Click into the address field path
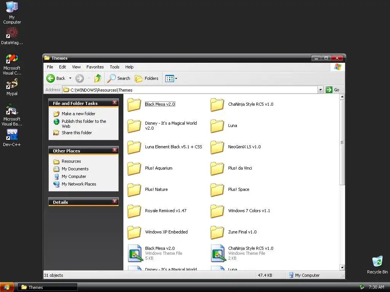 pos(190,90)
